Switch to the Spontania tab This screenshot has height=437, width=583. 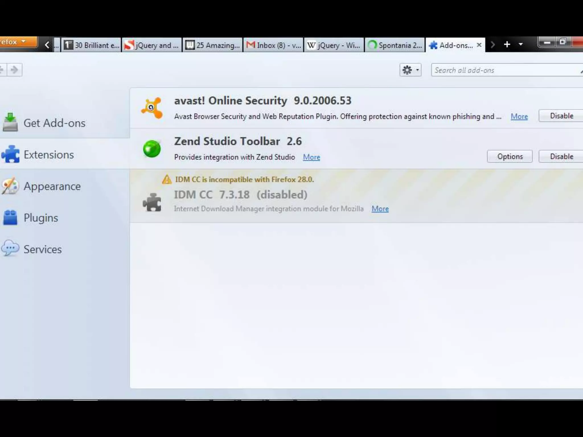coord(395,45)
